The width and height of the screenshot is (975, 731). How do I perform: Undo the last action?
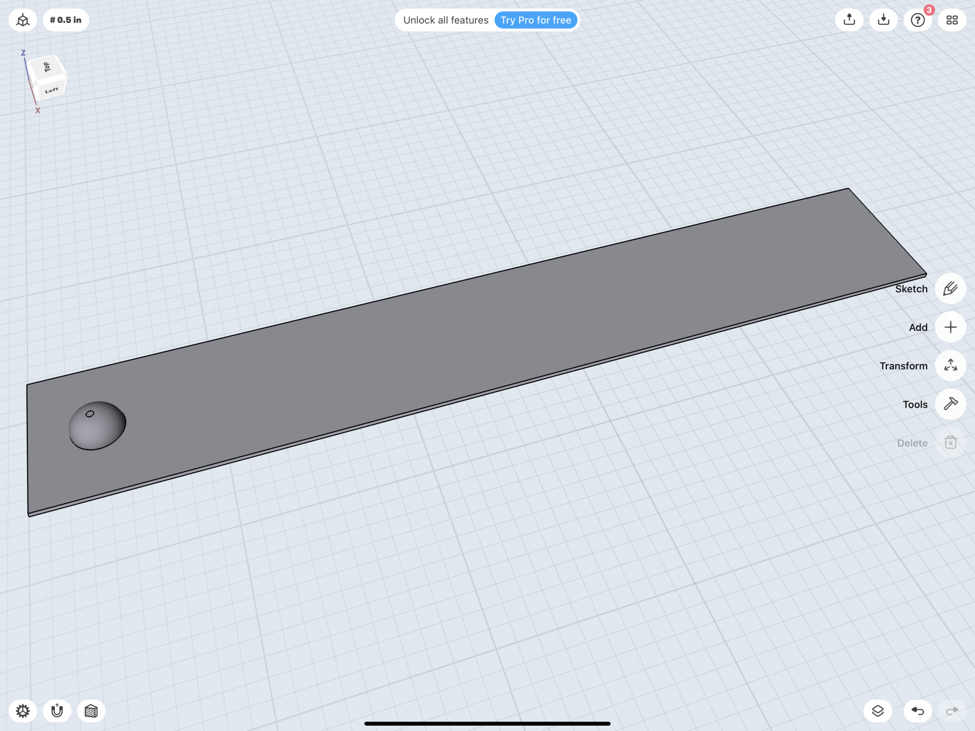coord(917,711)
